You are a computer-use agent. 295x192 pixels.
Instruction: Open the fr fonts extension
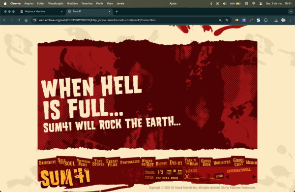[x=251, y=20]
